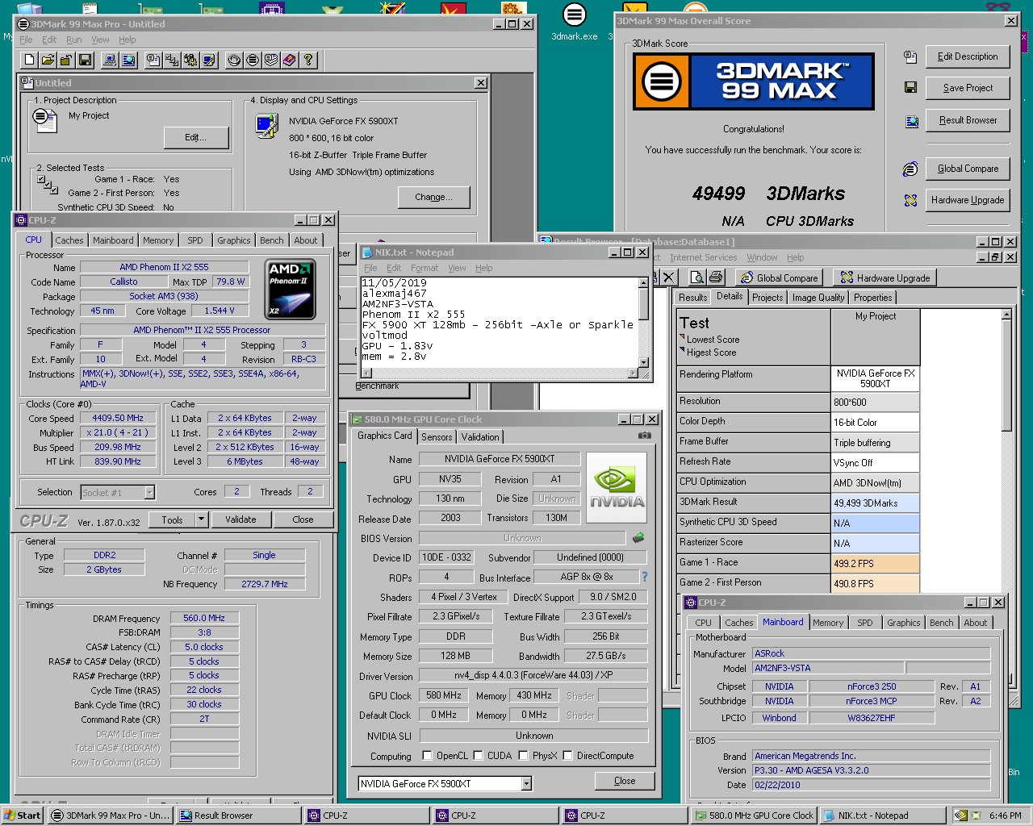
Task: Click the icon beside Hardware Upgrade in score window
Action: 910,200
